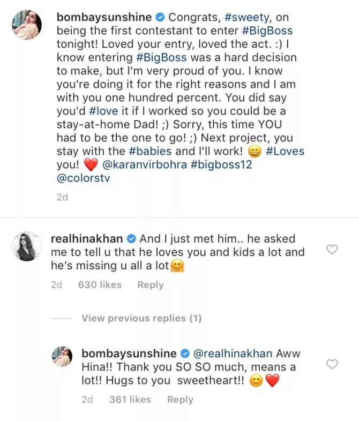This screenshot has width=359, height=421.
Task: Open realhinakhan's profile avatar
Action: 26,246
